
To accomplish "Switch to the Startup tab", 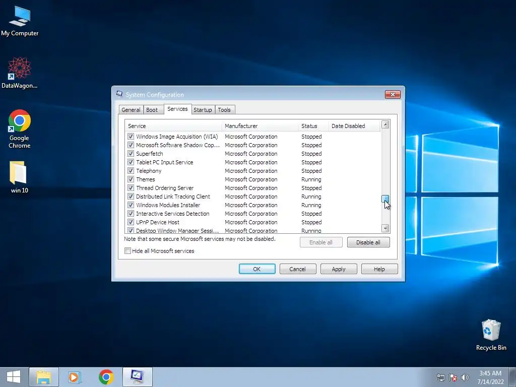I will [203, 109].
